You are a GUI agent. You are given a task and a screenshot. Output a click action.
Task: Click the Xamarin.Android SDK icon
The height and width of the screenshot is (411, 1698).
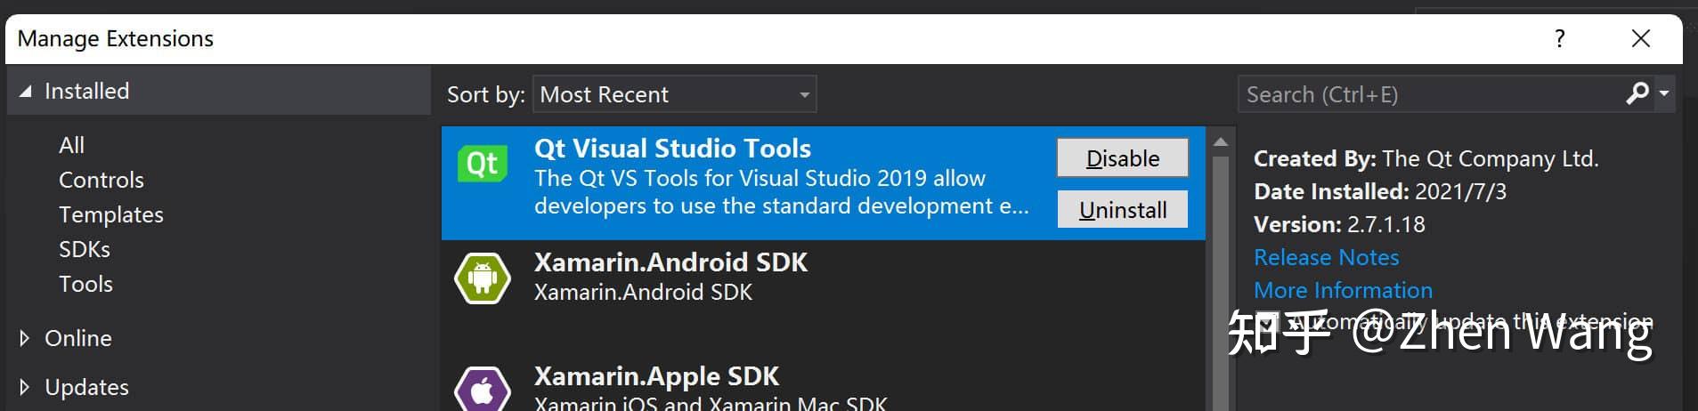tap(482, 278)
